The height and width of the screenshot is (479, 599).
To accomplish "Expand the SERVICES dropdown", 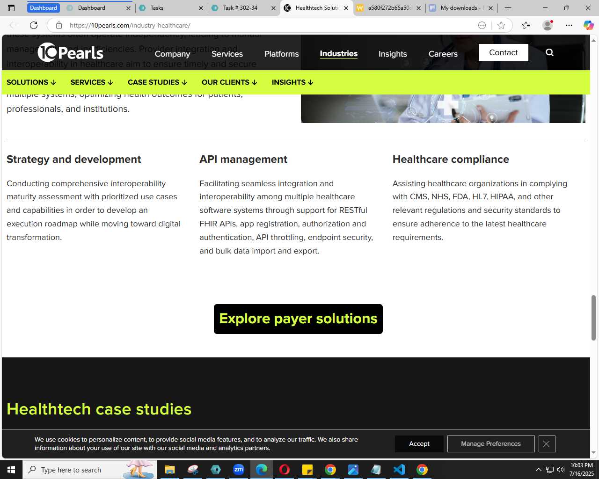I will (92, 82).
